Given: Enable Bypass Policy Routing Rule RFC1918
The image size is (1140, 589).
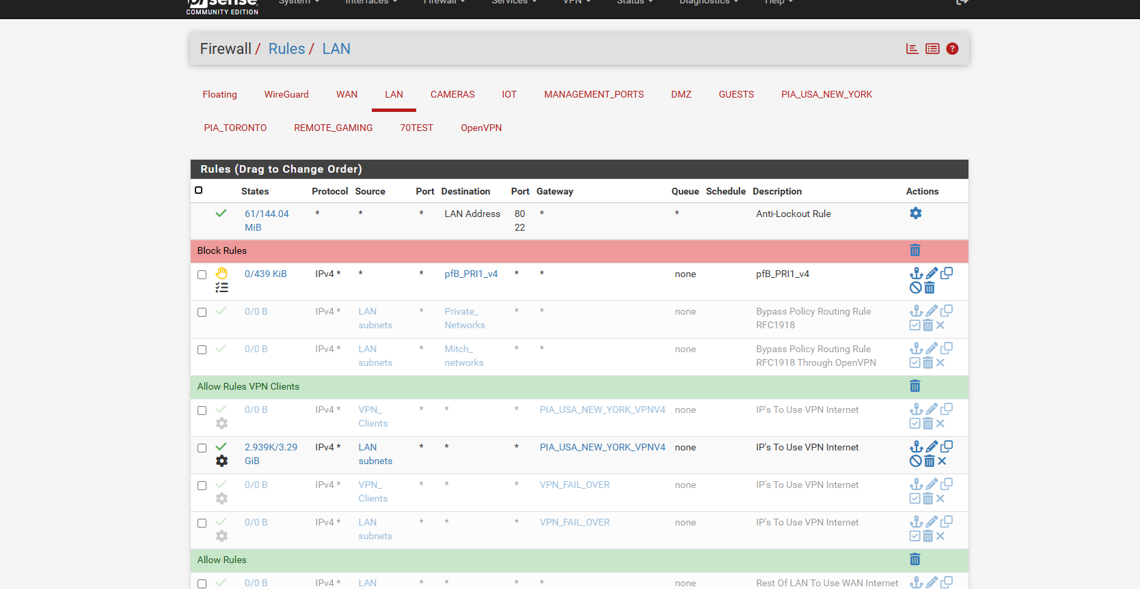Looking at the screenshot, I should 915,326.
